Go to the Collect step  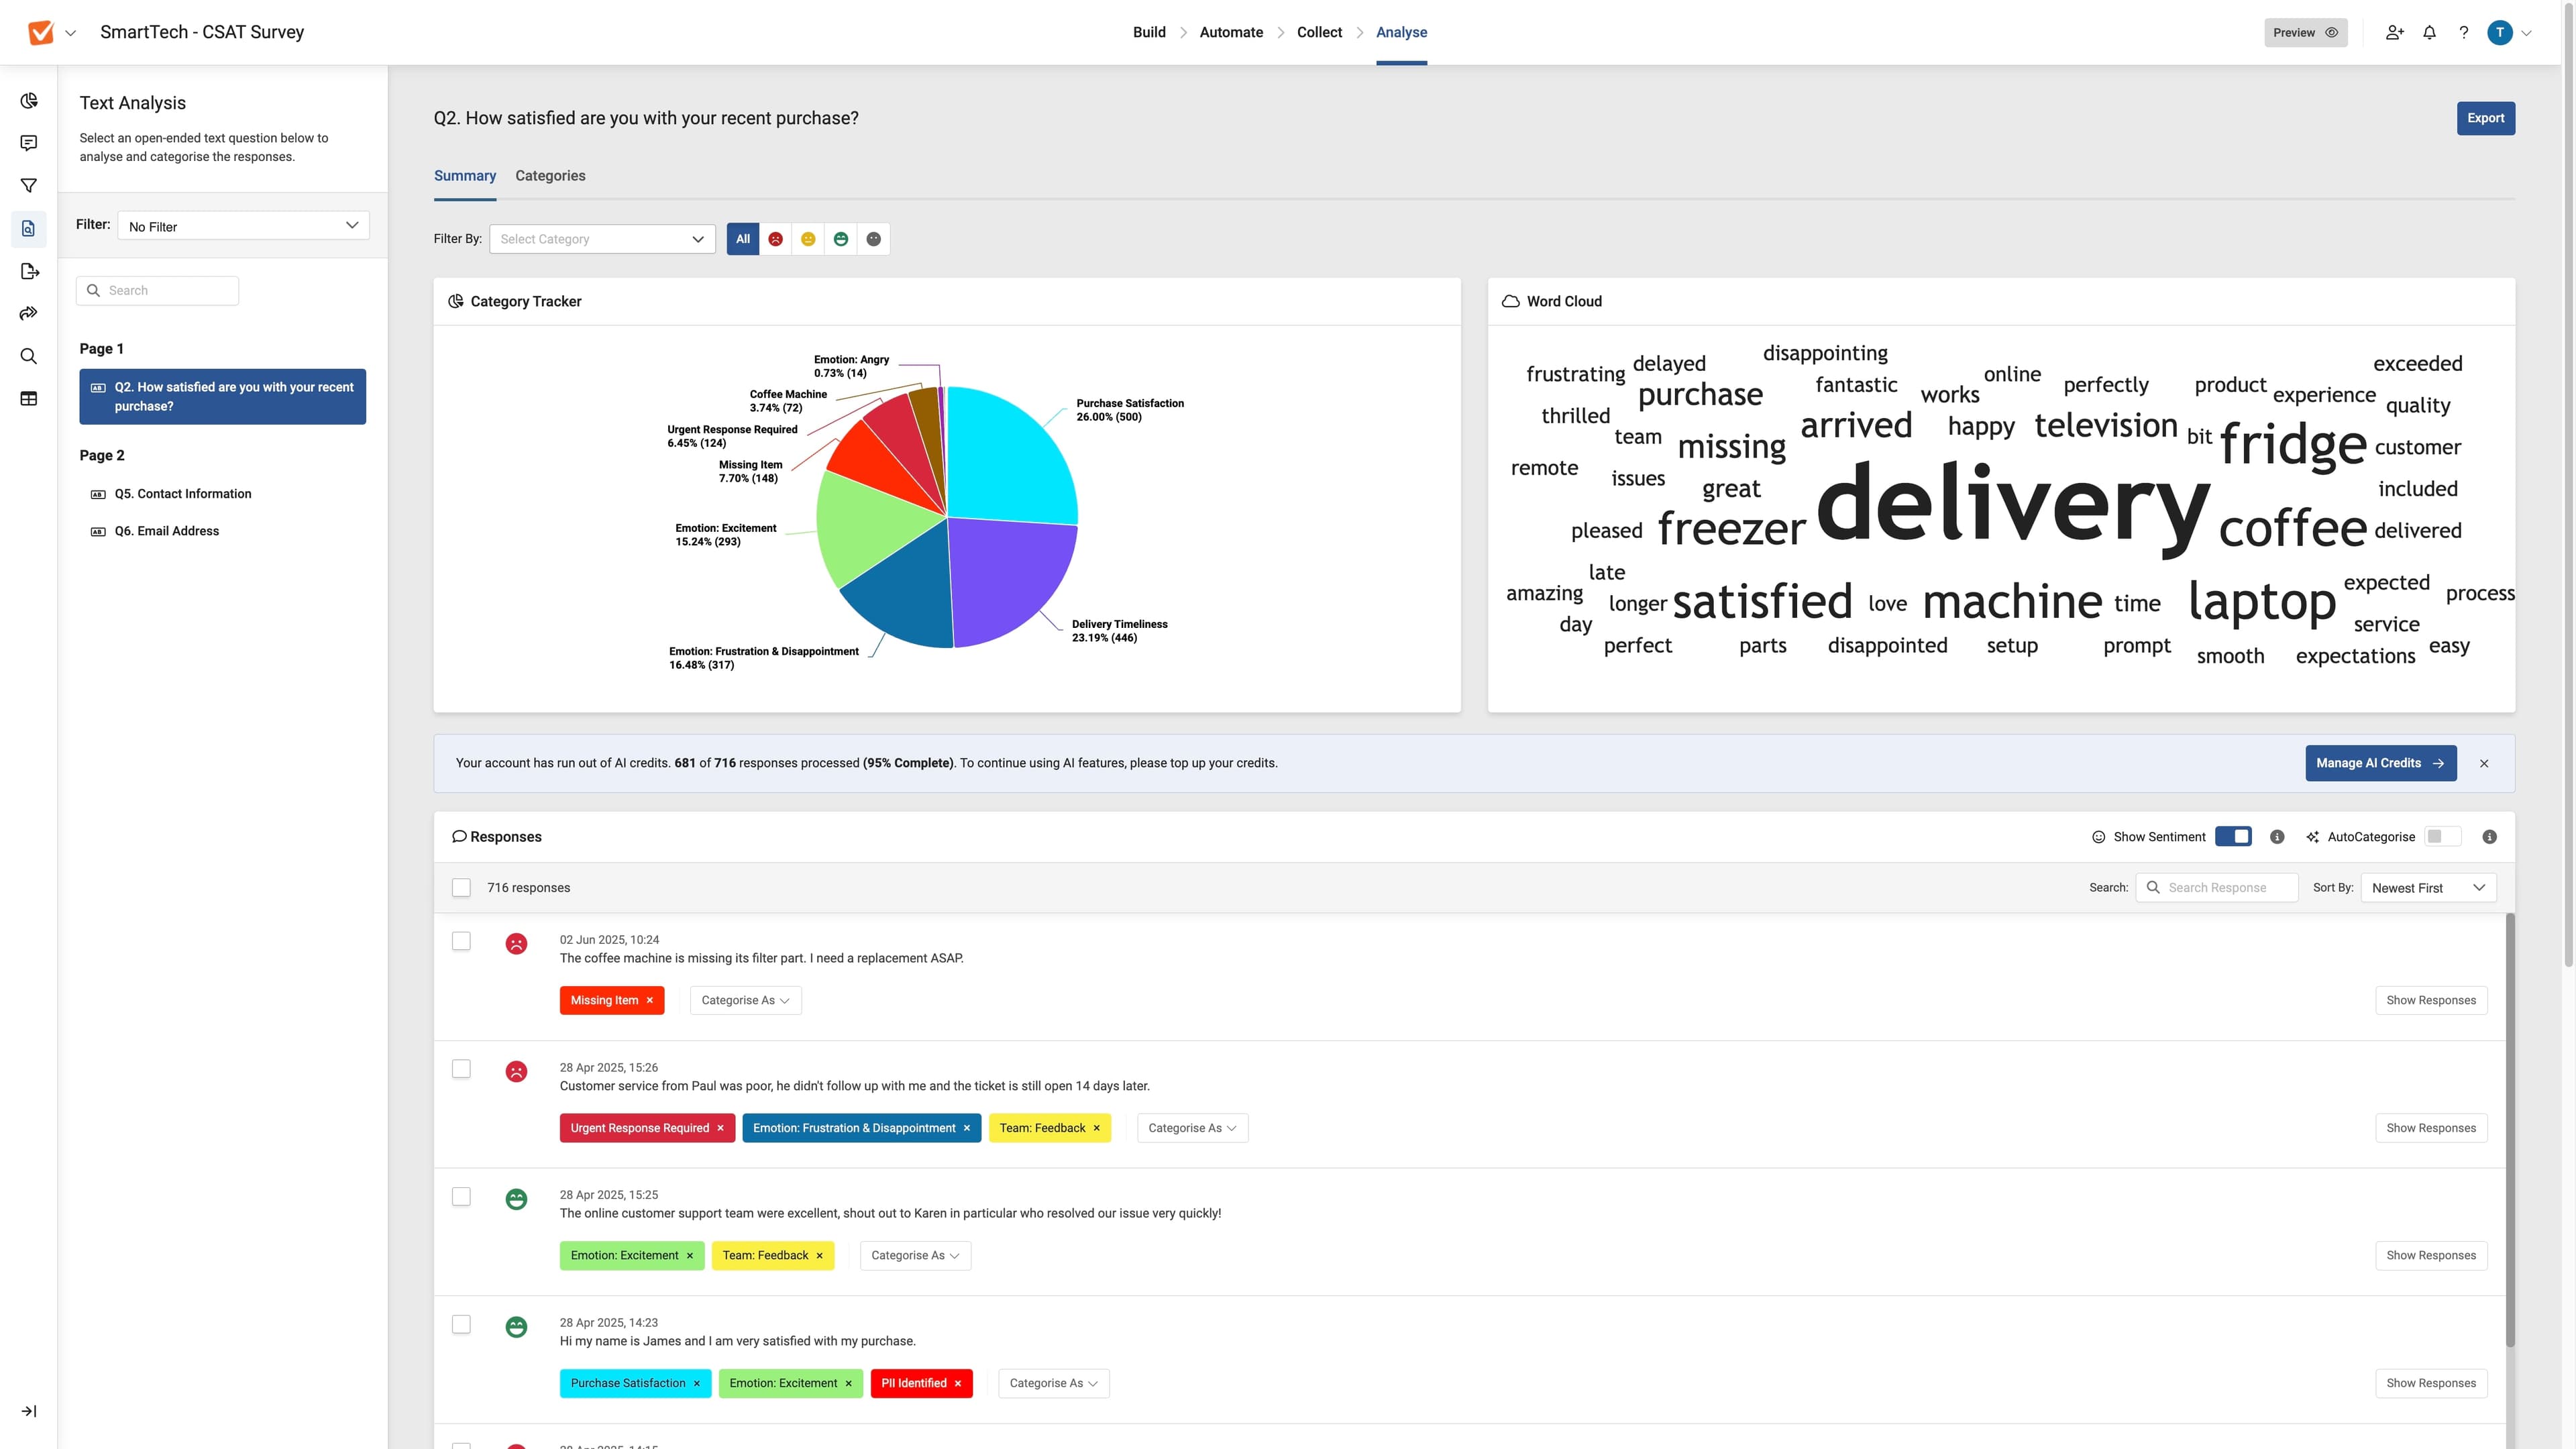pyautogui.click(x=1319, y=32)
